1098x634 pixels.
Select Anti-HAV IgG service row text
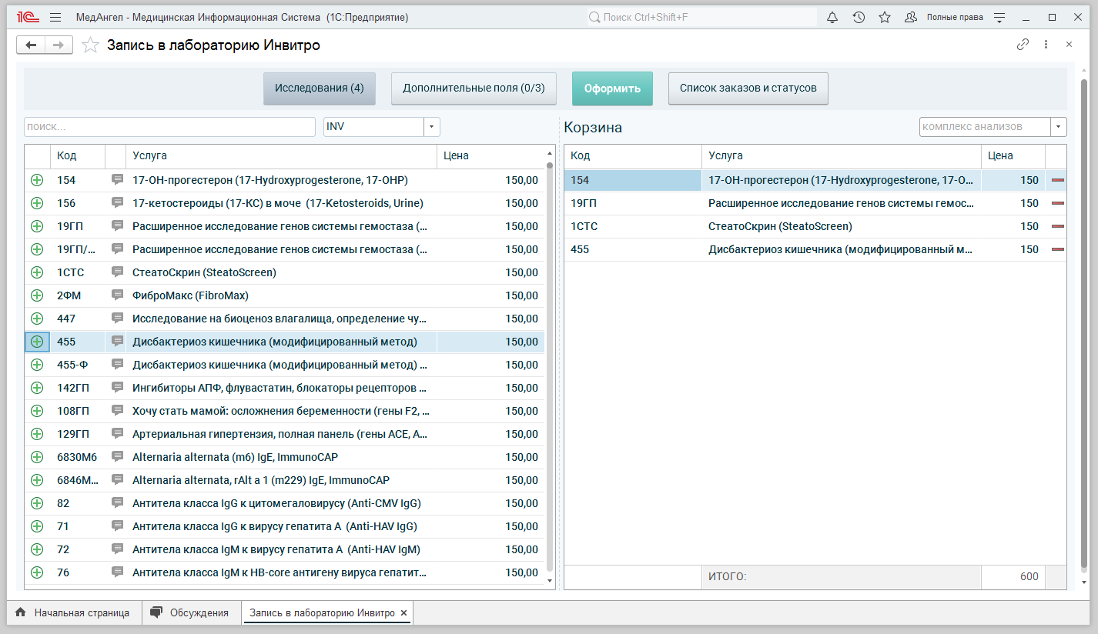275,526
